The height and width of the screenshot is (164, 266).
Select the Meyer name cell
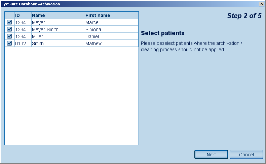58,22
